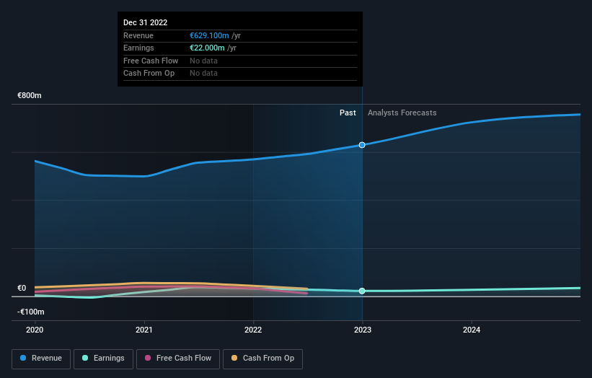Image resolution: width=592 pixels, height=378 pixels.
Task: Click the 2020 x-axis label
Action: coord(35,330)
